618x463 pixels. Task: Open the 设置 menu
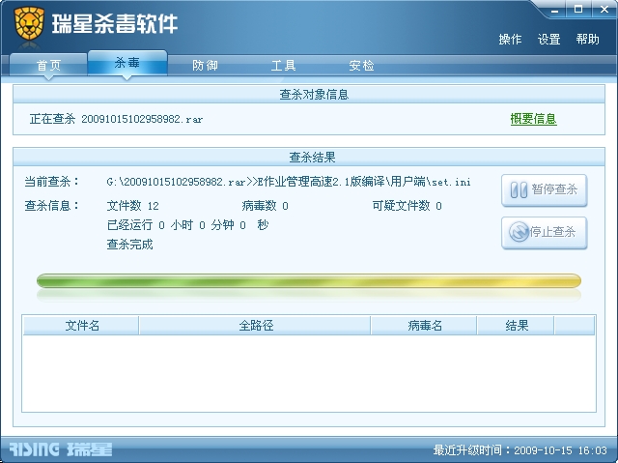pyautogui.click(x=549, y=39)
